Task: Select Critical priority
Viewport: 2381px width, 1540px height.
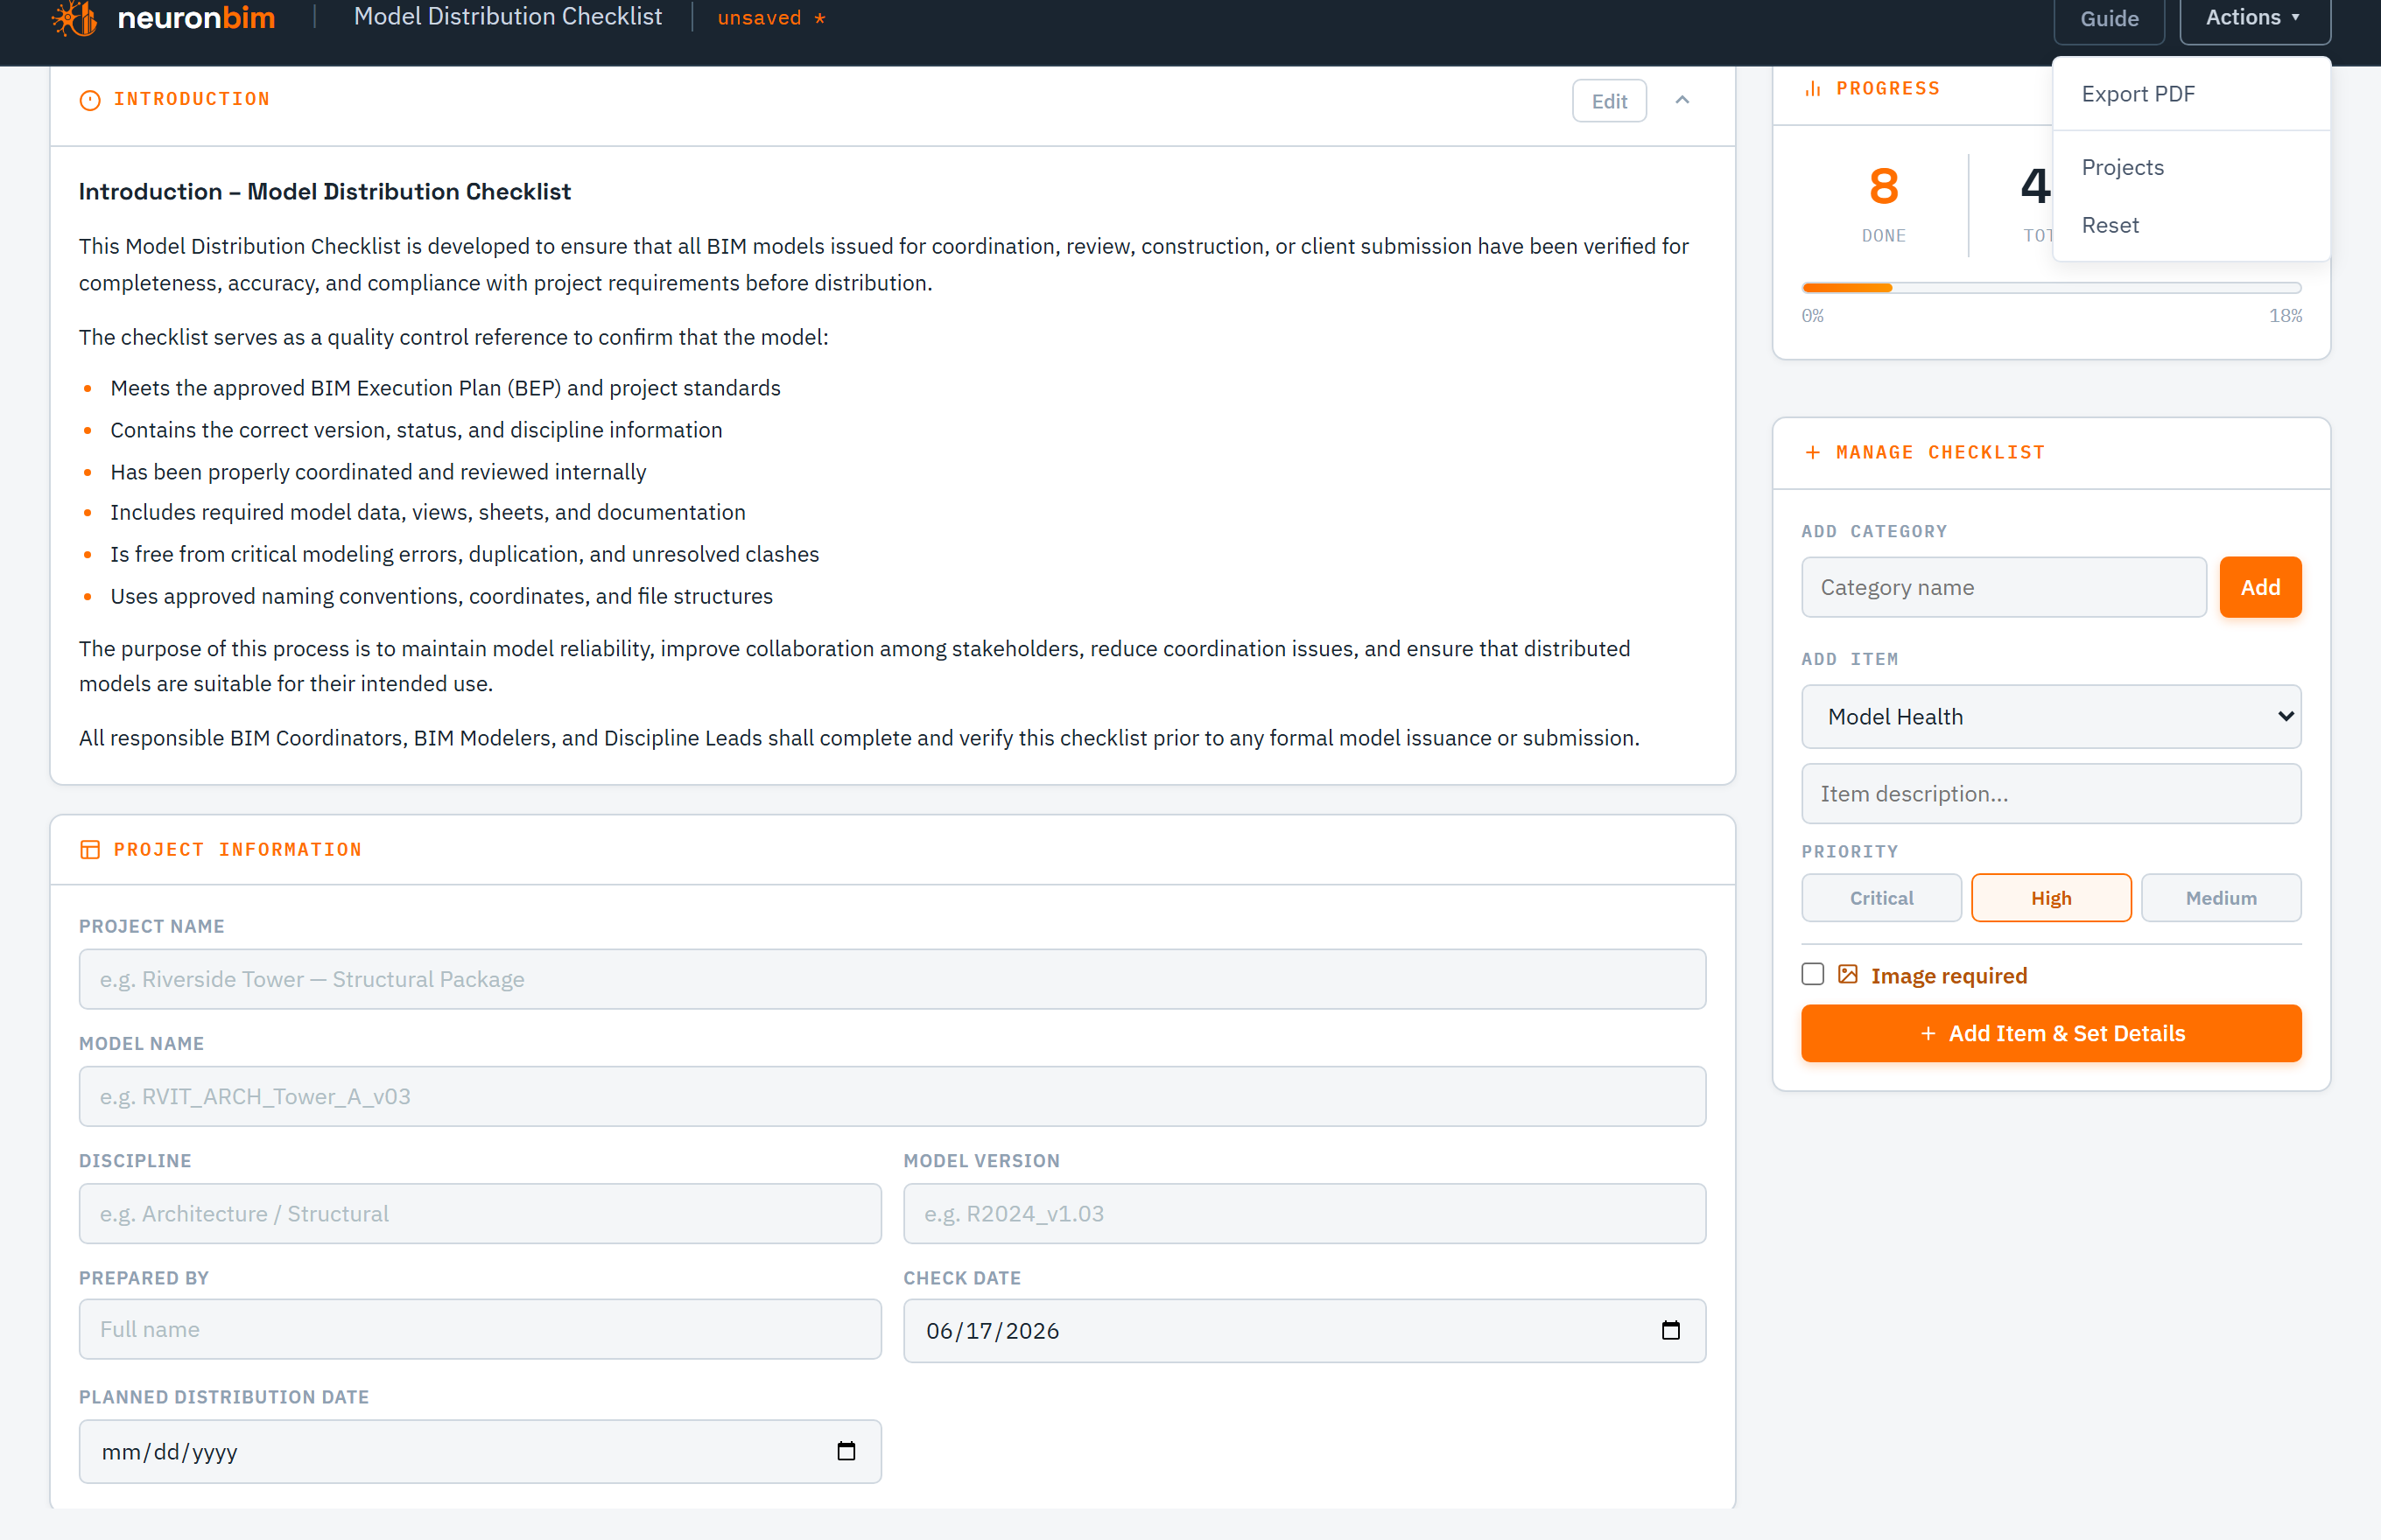Action: (1881, 898)
